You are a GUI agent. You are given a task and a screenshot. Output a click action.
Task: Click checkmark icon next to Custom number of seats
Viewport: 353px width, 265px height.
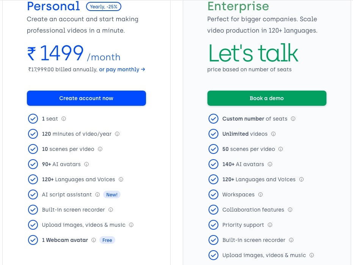coord(213,119)
